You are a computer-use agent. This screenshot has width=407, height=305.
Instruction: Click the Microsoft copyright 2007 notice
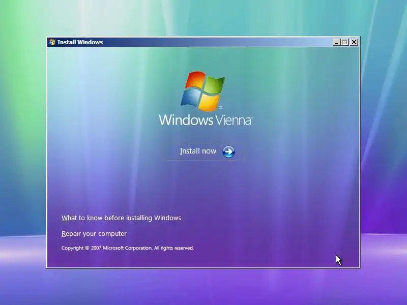[x=128, y=248]
